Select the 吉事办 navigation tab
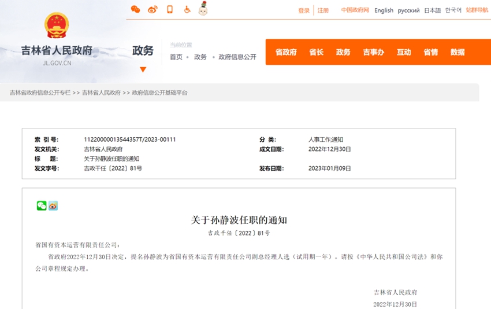Screen dimensions: 491x309 (373, 52)
